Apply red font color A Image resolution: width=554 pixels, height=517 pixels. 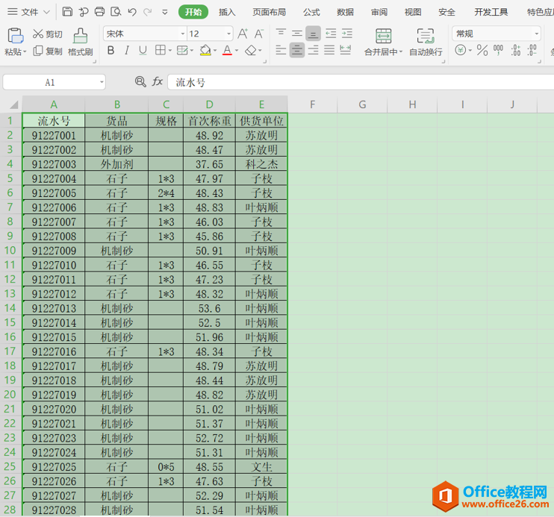click(227, 51)
